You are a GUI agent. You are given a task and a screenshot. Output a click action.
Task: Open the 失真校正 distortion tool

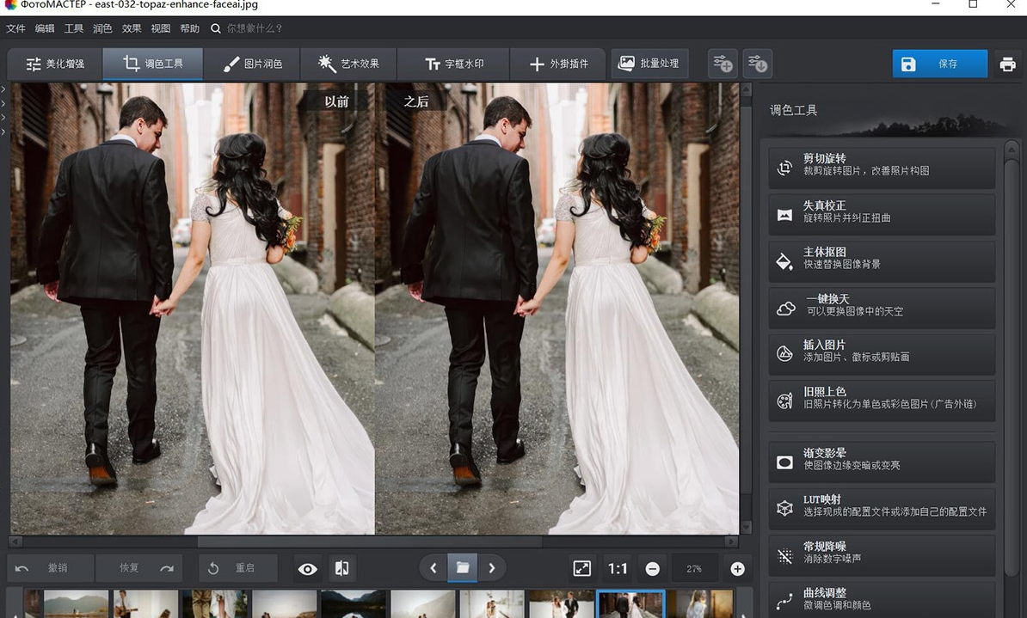coord(882,215)
